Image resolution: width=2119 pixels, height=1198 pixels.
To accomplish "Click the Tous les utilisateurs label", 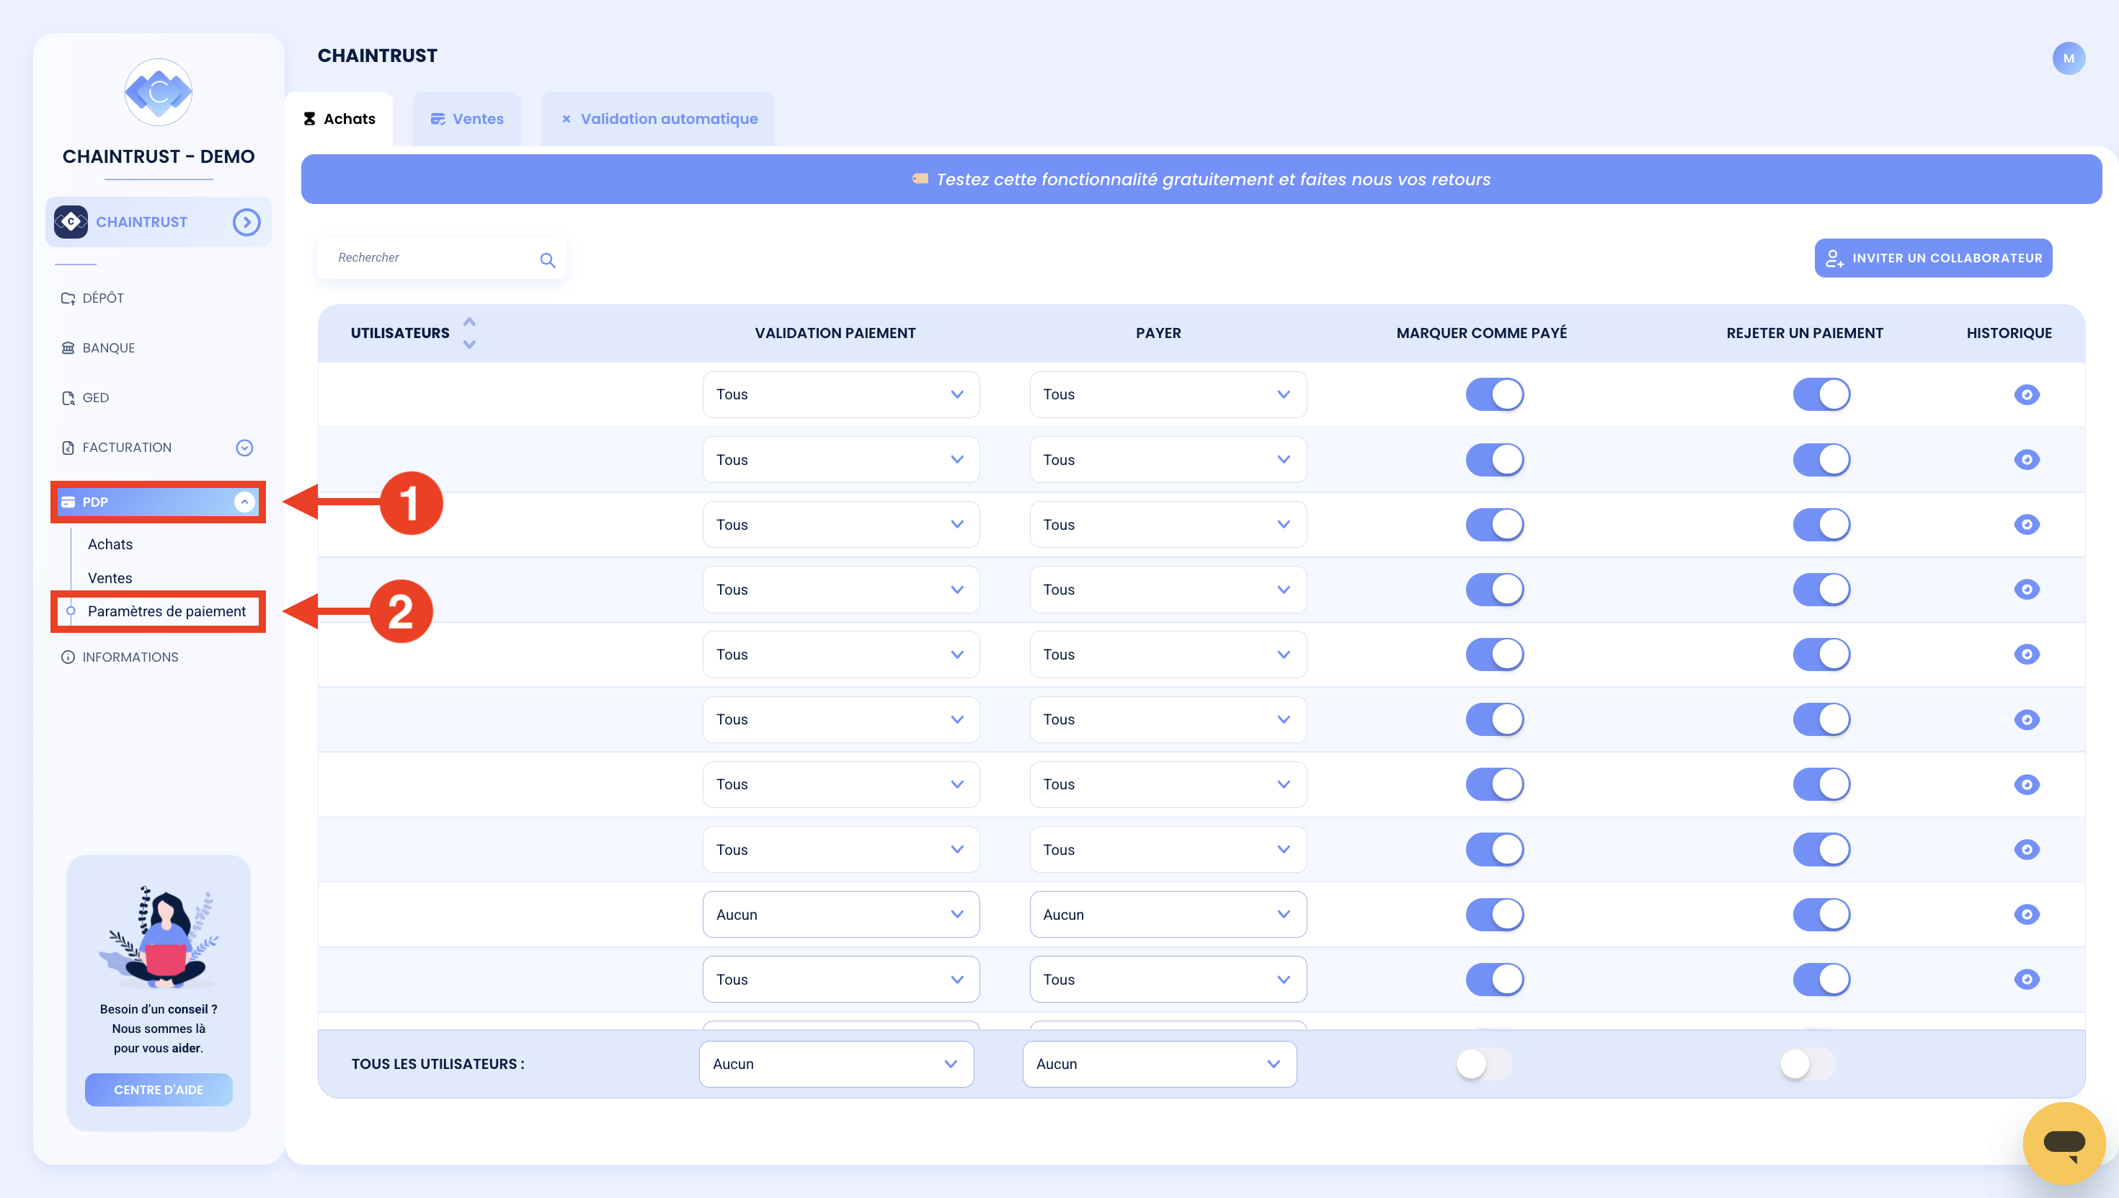I will pyautogui.click(x=437, y=1065).
